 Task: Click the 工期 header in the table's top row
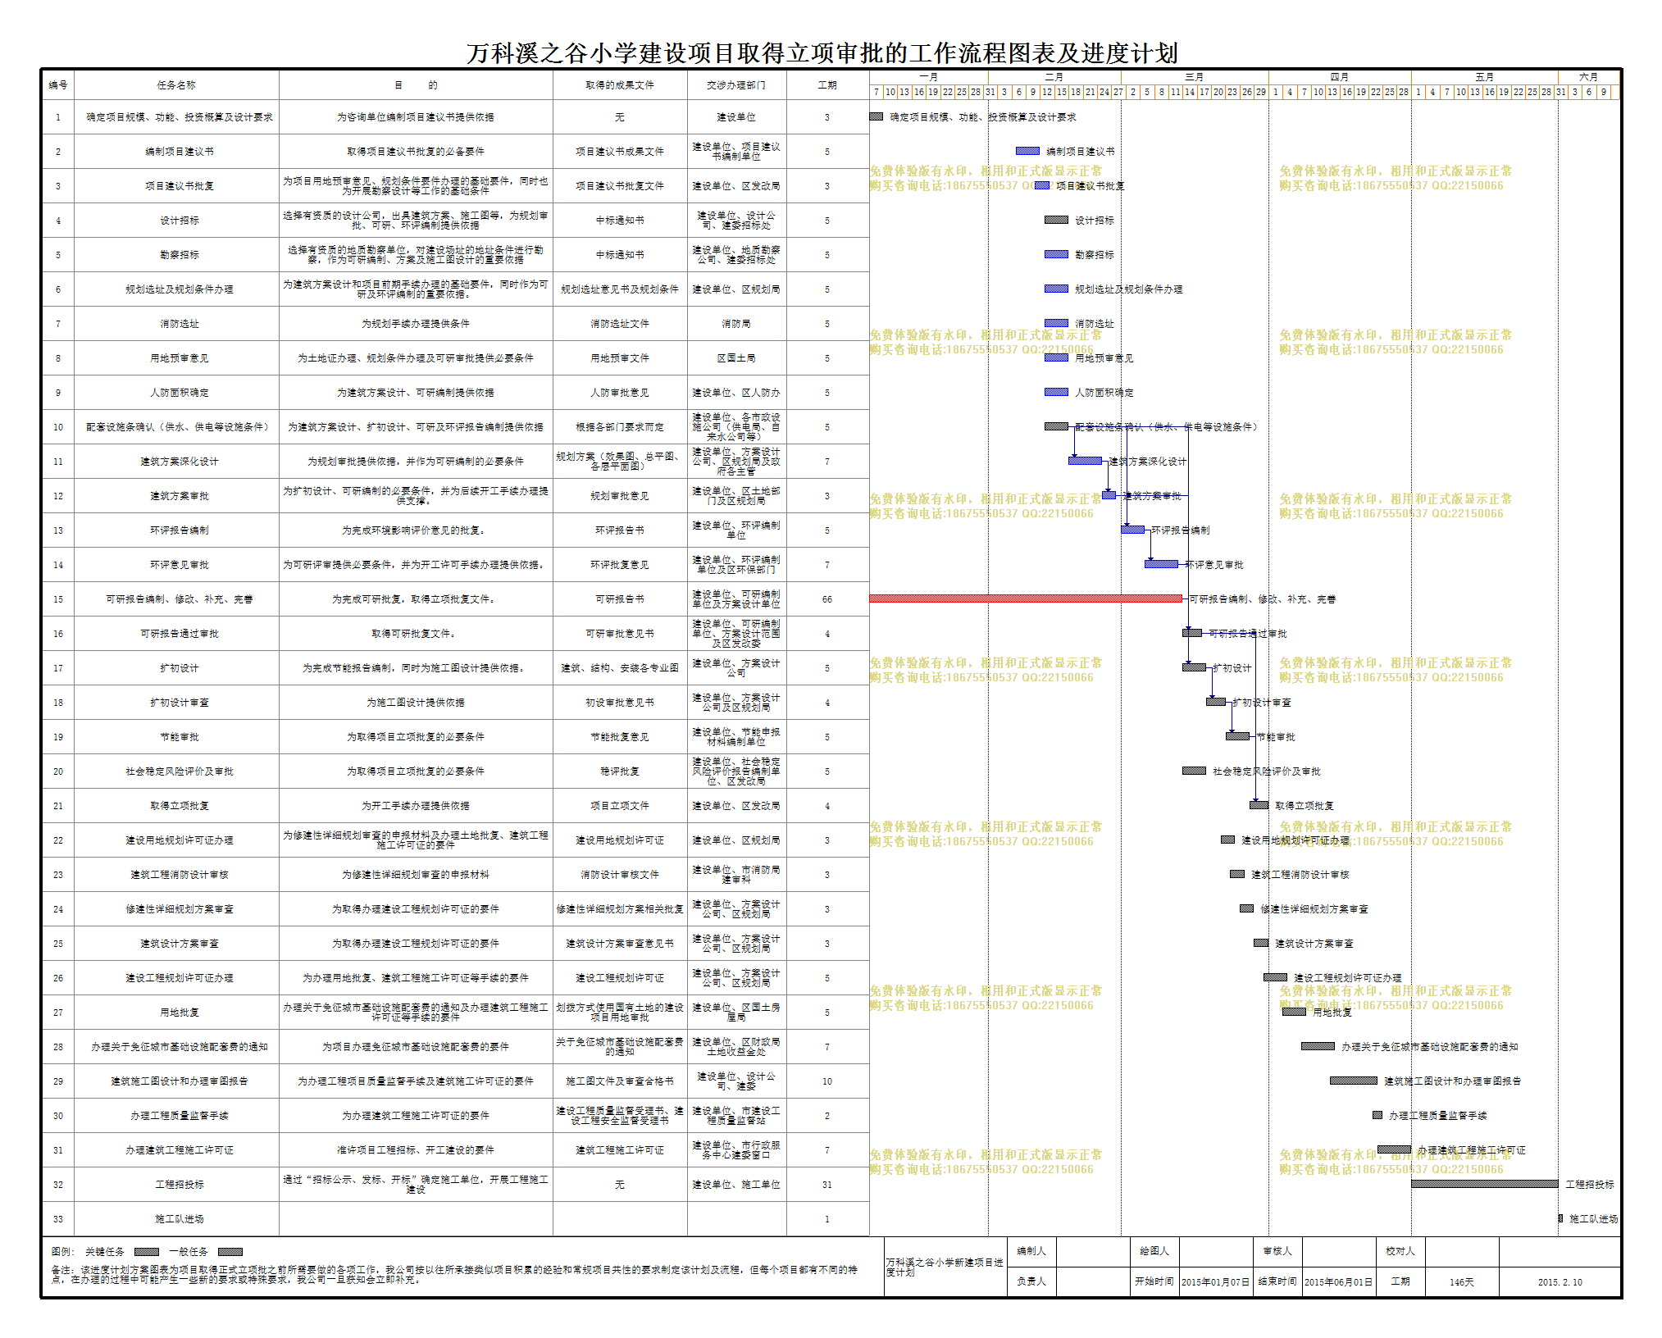pos(827,85)
